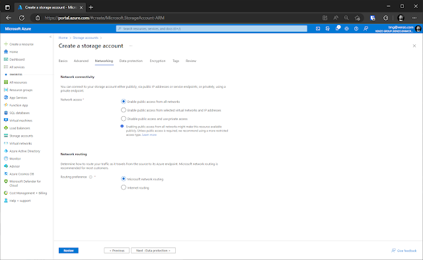Collapse the left sidebar menu chevron

tap(50, 37)
